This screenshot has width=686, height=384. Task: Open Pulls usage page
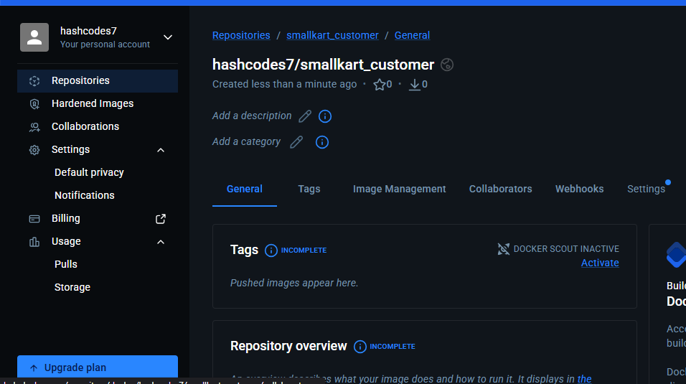65,264
